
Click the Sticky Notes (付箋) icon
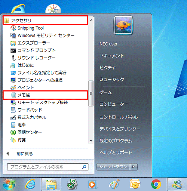coord(13,140)
